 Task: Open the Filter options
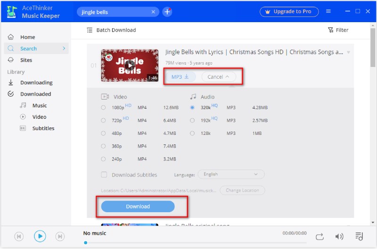[338, 30]
